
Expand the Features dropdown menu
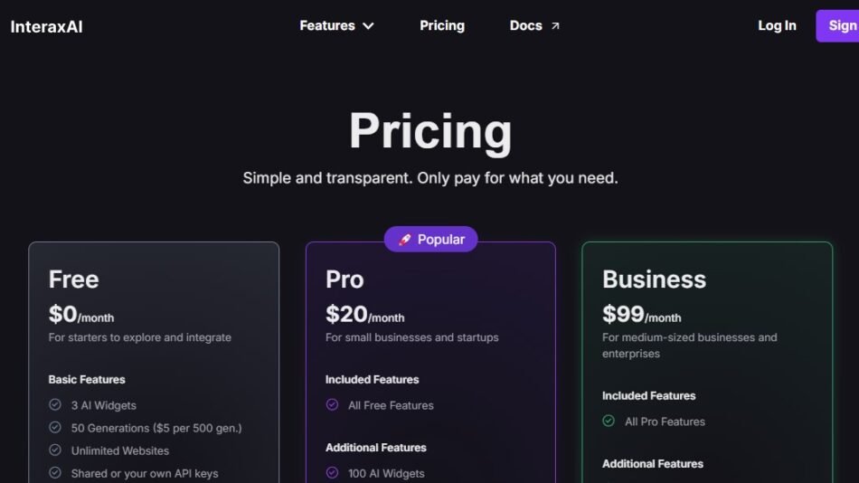click(x=327, y=25)
